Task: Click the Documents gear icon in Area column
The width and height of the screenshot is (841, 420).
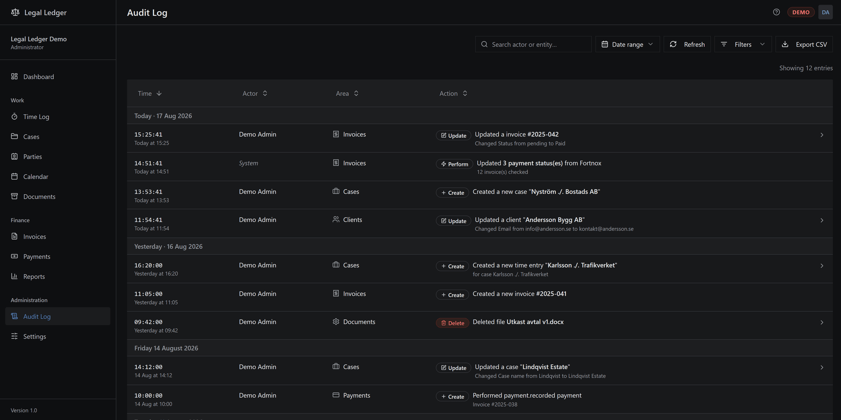Action: (x=336, y=321)
